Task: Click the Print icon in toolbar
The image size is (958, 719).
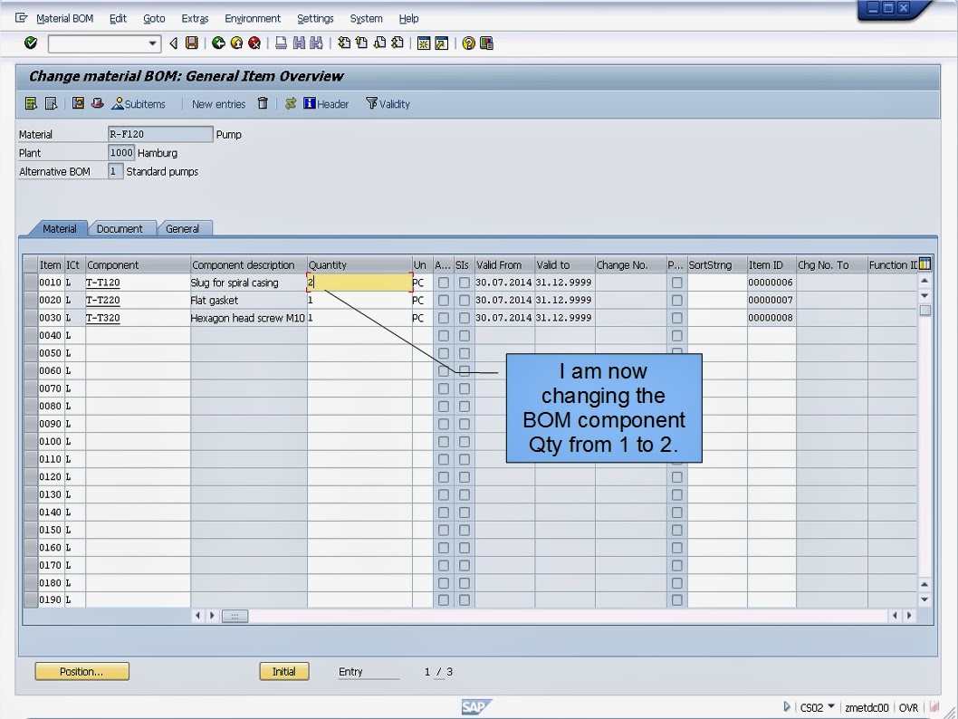Action: 281,43
